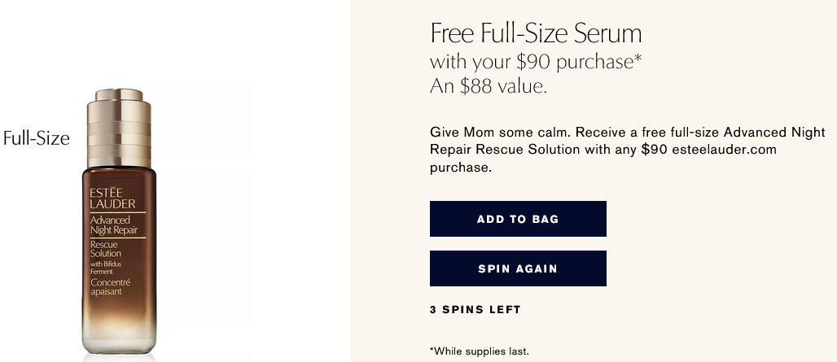Image resolution: width=837 pixels, height=362 pixels.
Task: Click the 'An $88 value.' line
Action: pyautogui.click(x=488, y=85)
